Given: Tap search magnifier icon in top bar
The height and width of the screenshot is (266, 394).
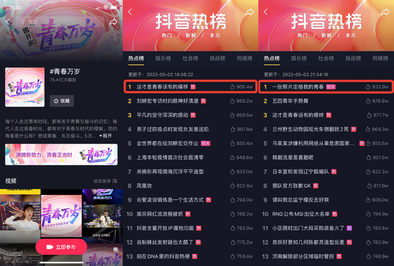Looking at the screenshot, I should [23, 21].
